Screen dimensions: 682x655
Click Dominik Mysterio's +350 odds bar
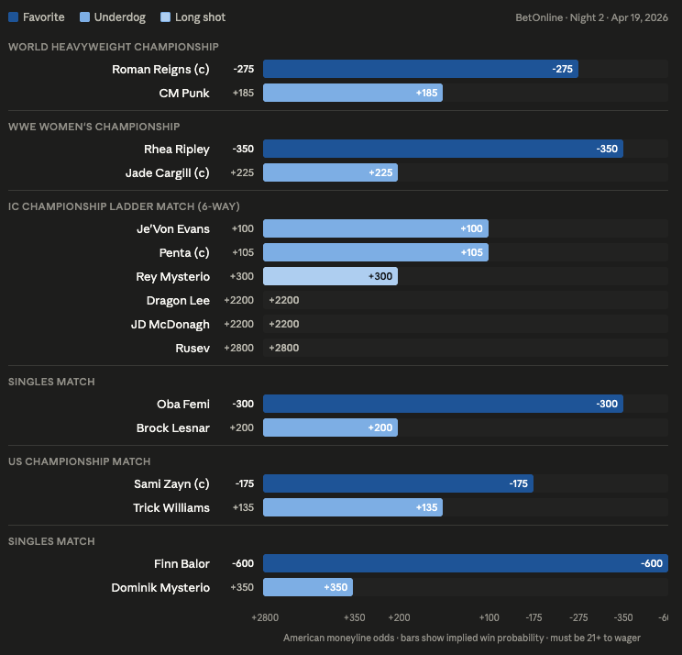pyautogui.click(x=307, y=587)
